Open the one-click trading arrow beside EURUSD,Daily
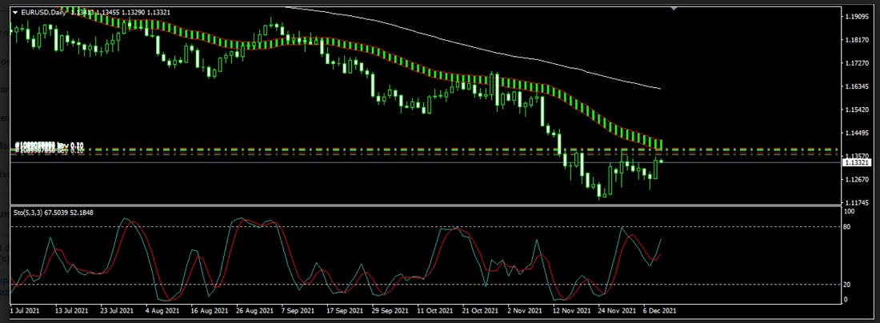880x323 pixels. coord(14,12)
